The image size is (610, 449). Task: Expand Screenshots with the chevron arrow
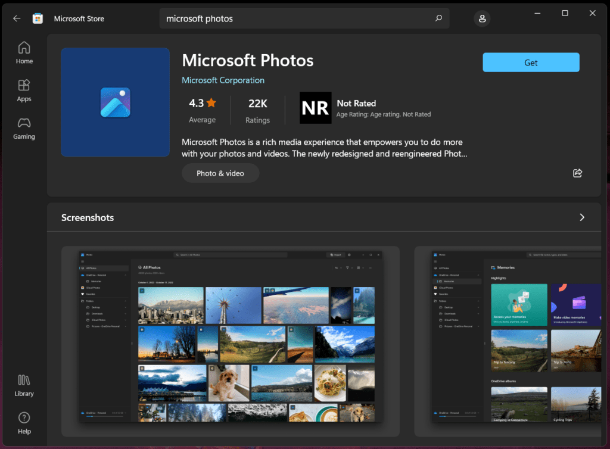[582, 217]
